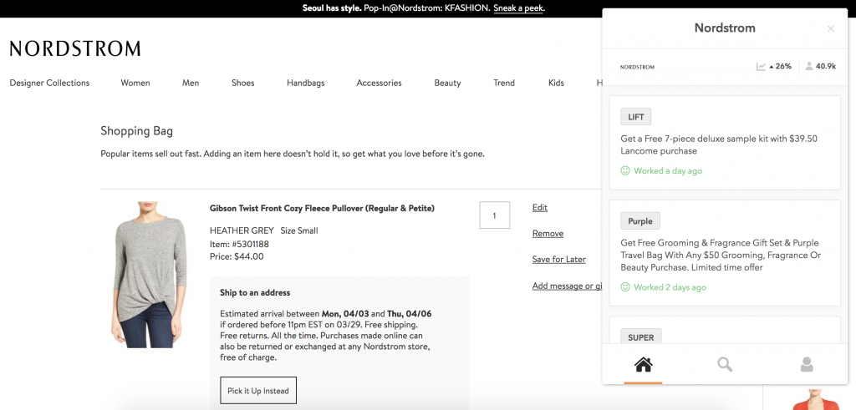
Task: Open the Accessories category
Action: click(x=379, y=83)
